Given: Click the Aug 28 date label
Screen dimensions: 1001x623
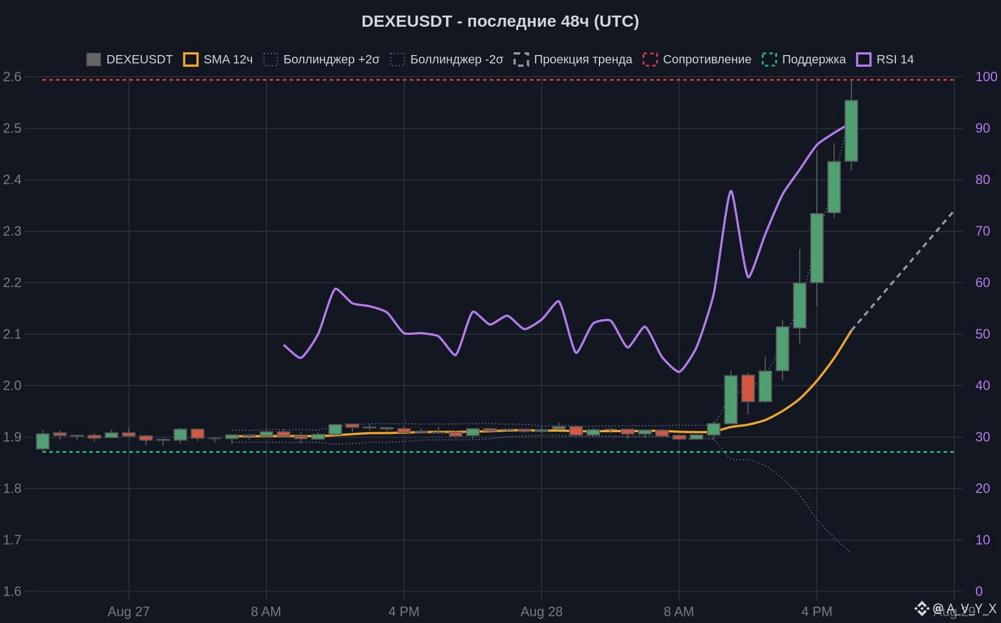Looking at the screenshot, I should [542, 612].
